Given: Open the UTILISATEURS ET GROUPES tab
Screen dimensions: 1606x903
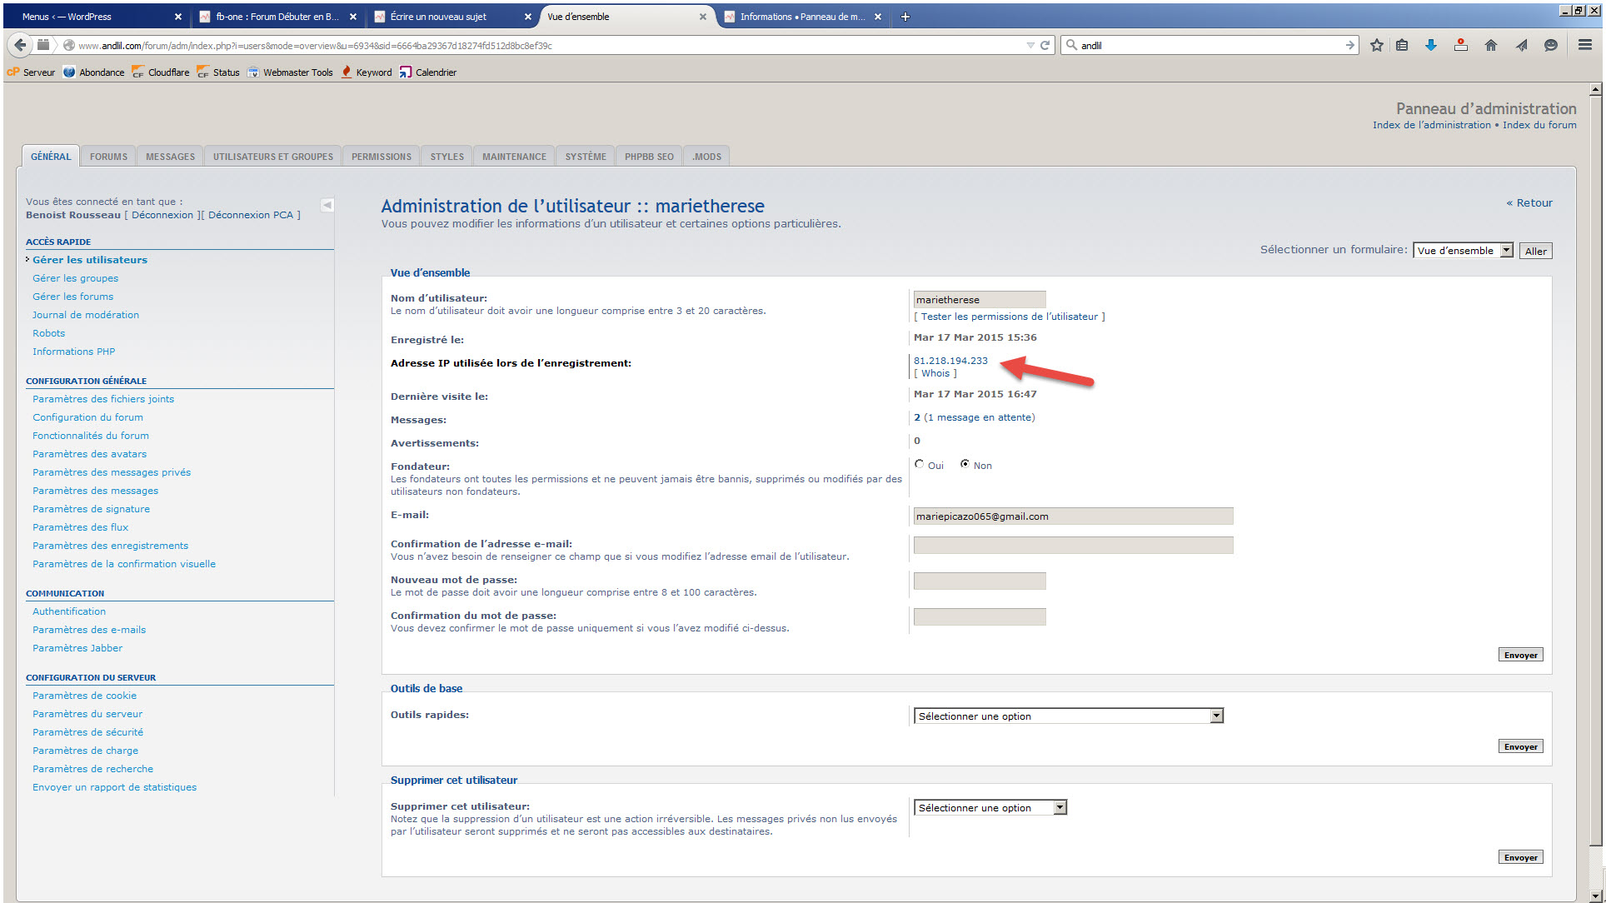Looking at the screenshot, I should point(272,157).
